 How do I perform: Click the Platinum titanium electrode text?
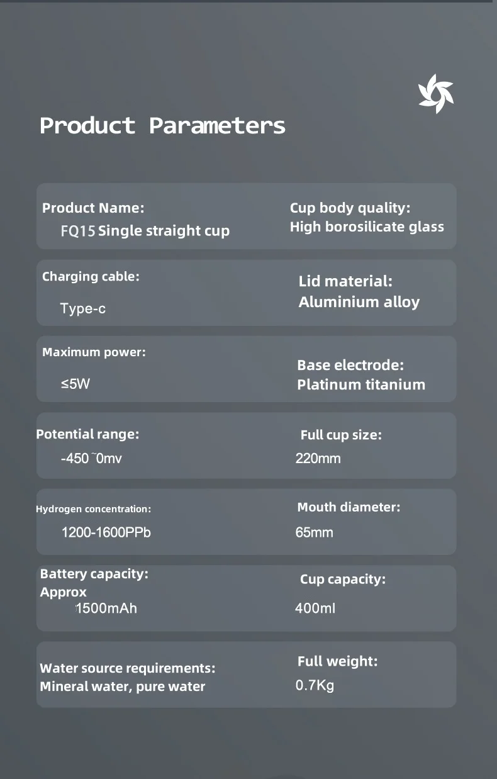click(361, 384)
